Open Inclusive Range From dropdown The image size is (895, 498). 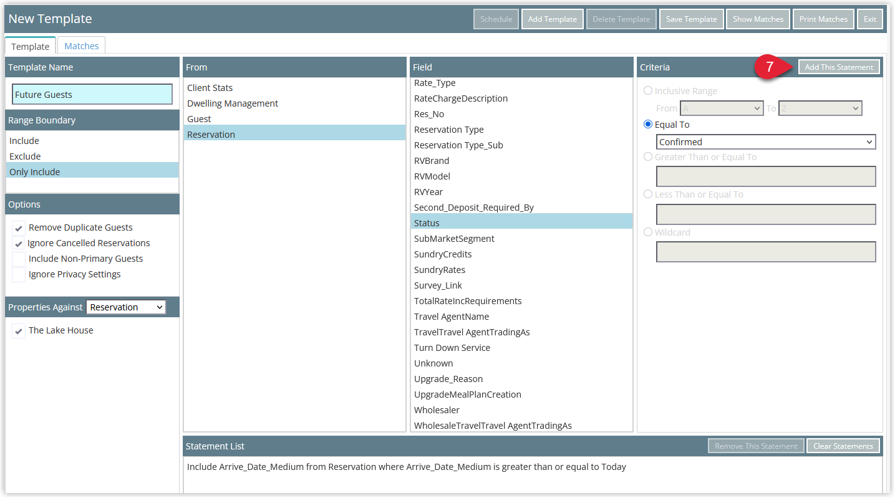coord(722,108)
